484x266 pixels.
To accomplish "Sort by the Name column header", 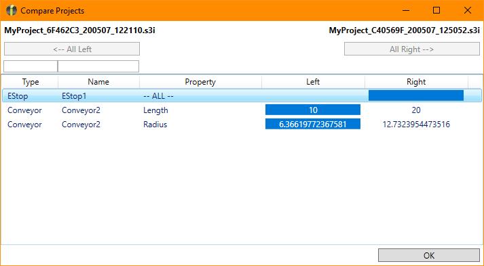I will click(98, 82).
